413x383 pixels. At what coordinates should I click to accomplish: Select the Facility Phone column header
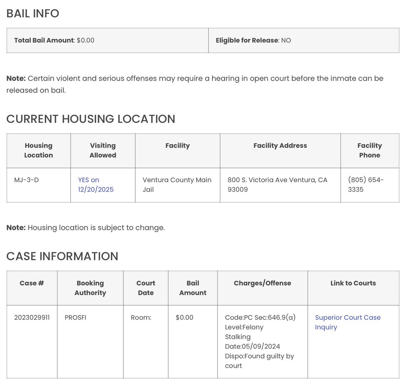click(x=370, y=150)
